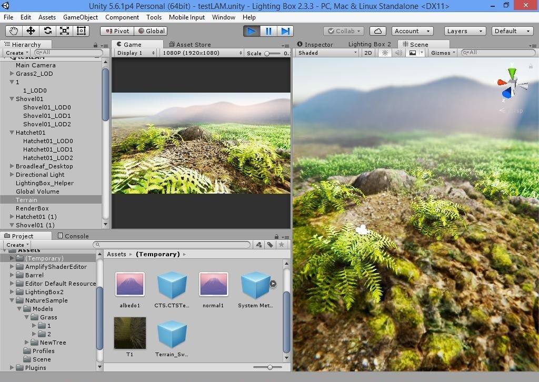The image size is (539, 382).
Task: Click play arrow on System Met asset
Action: click(x=273, y=284)
